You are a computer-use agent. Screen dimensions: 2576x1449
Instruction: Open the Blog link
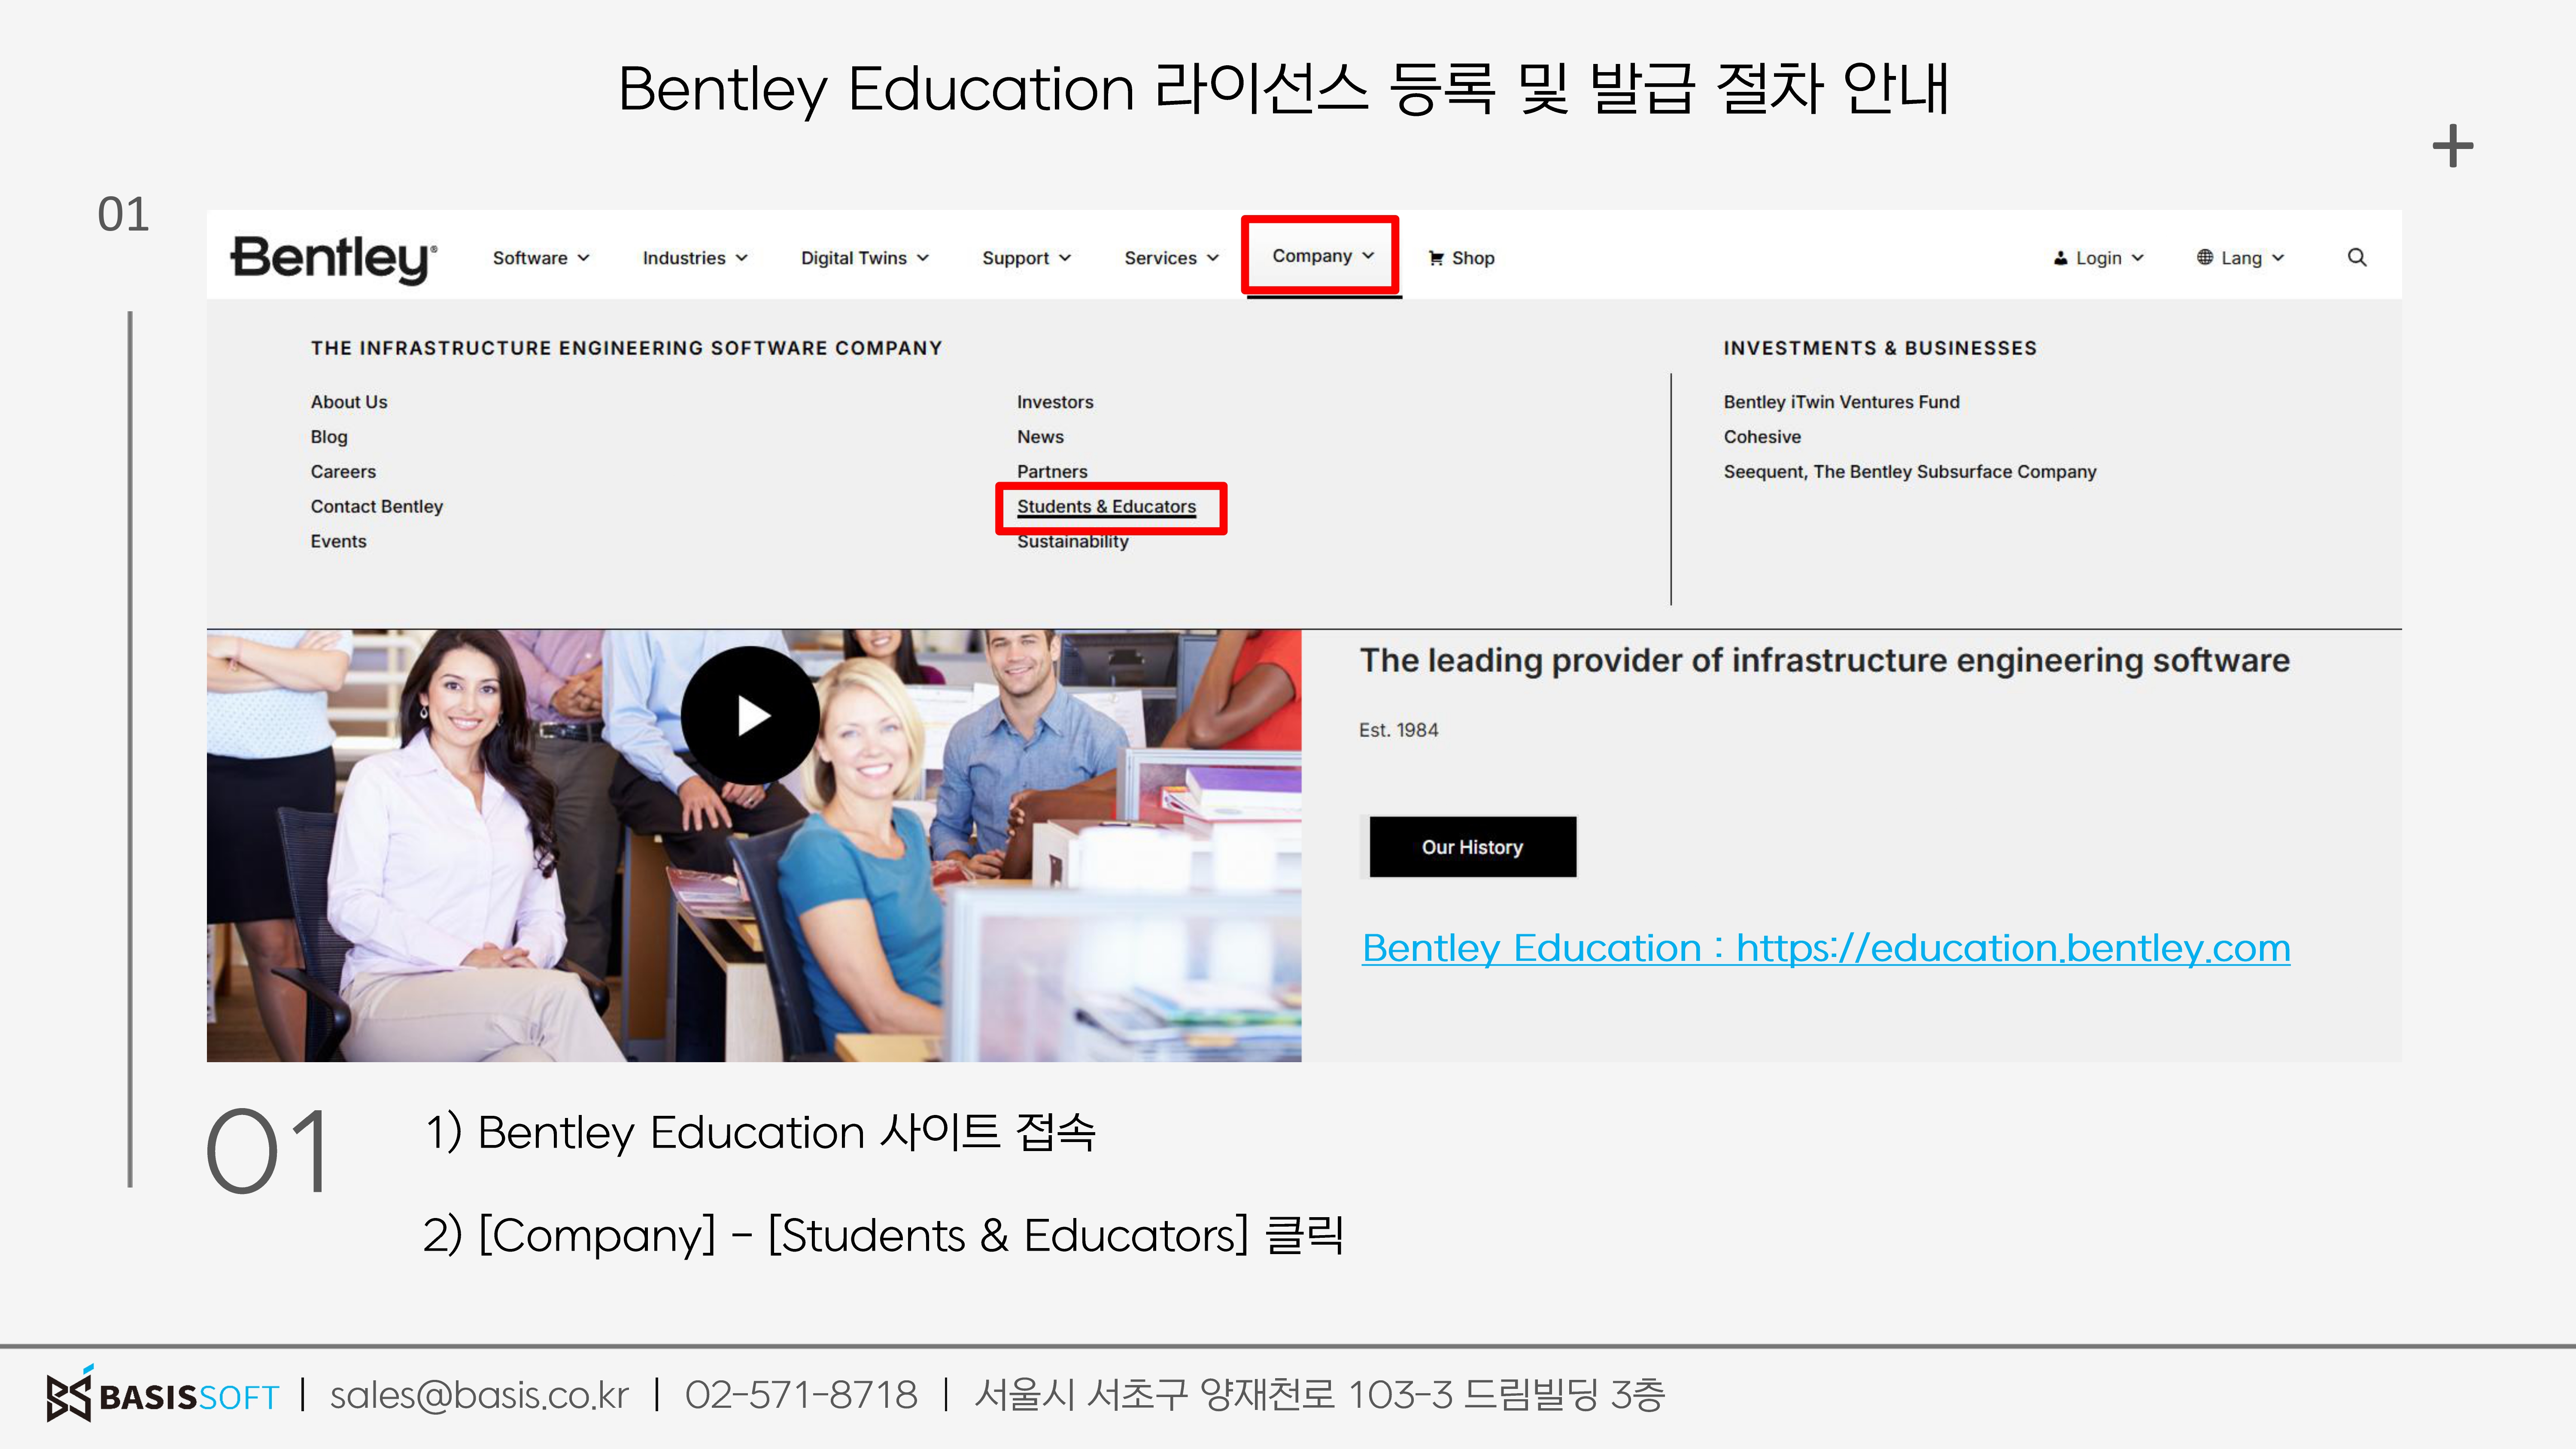328,437
